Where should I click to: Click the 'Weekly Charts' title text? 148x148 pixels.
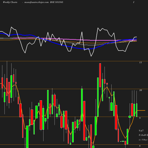tap(10, 2)
